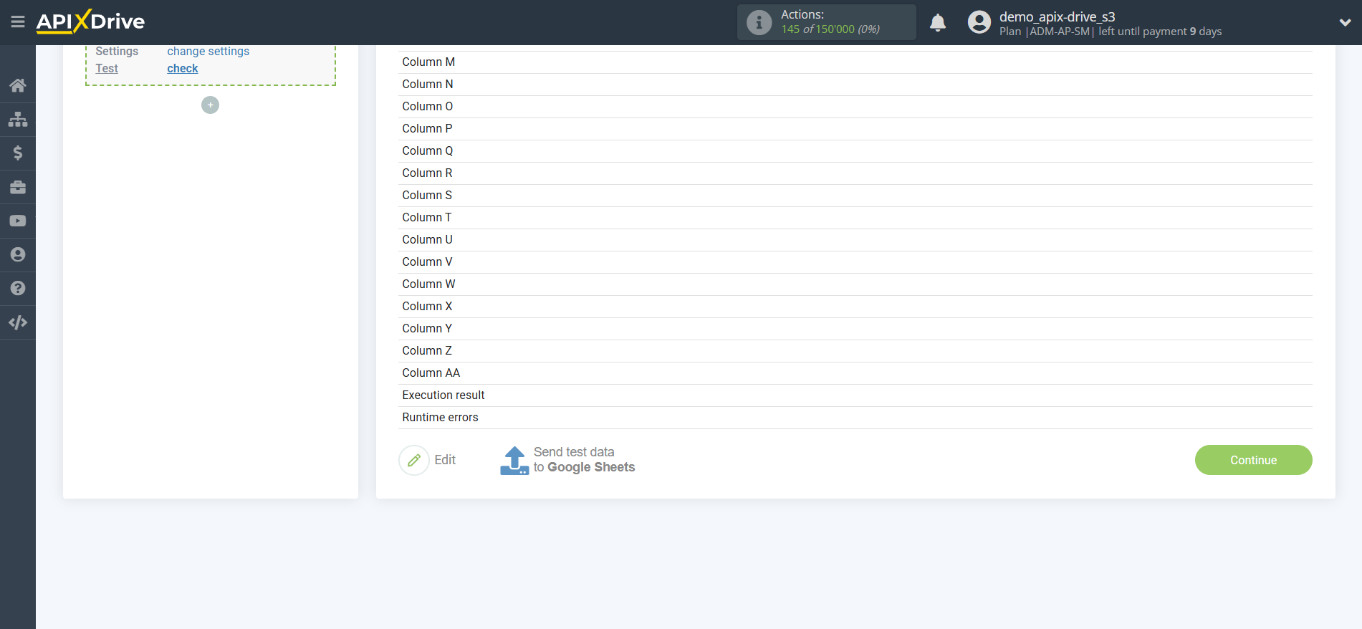Click the ApiX-Drive logo
Viewport: 1362px width, 629px height.
coord(90,21)
